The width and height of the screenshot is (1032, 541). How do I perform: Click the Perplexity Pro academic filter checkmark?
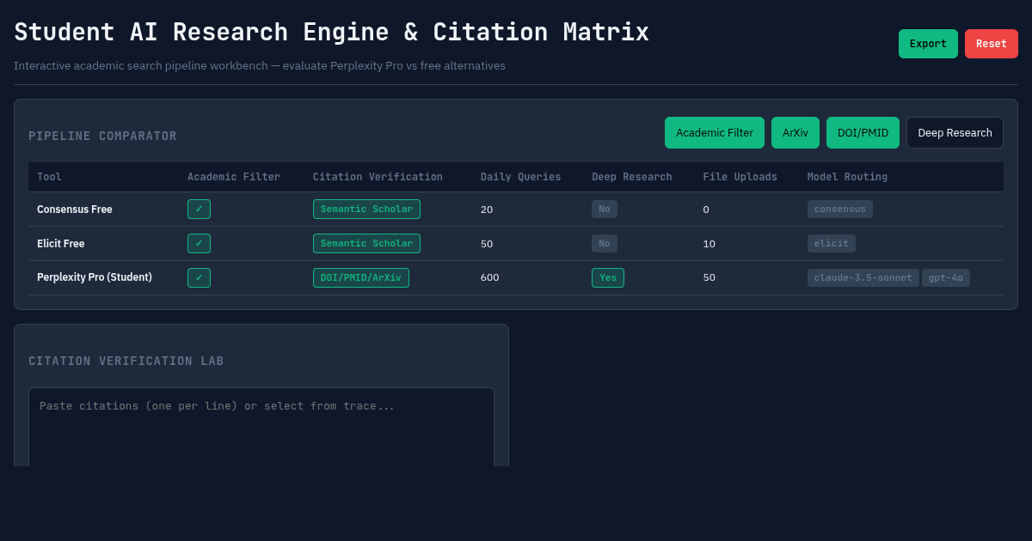click(x=199, y=277)
